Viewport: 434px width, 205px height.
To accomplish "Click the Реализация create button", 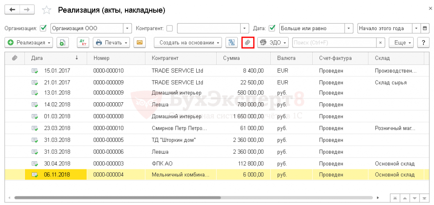I will pos(28,42).
